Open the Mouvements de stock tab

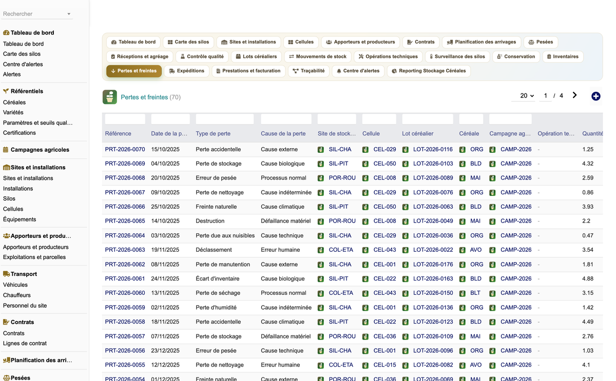coord(318,56)
